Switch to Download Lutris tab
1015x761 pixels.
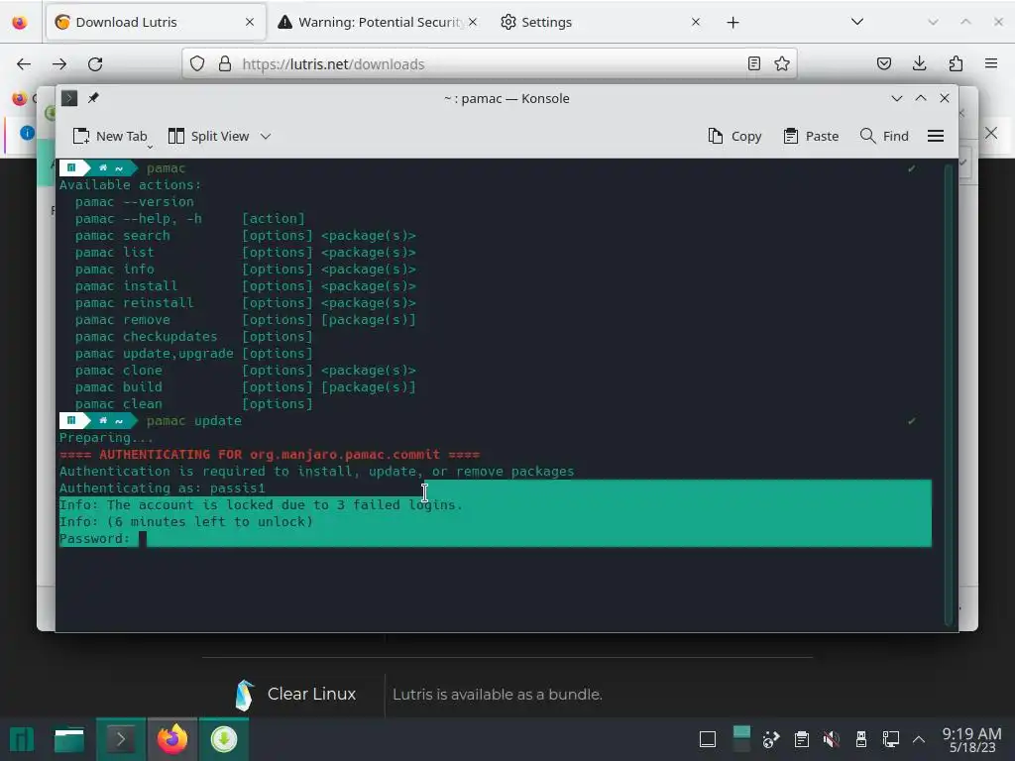point(156,23)
